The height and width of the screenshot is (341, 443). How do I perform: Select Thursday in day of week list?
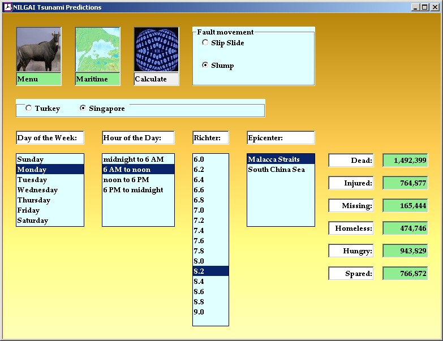tap(50, 200)
